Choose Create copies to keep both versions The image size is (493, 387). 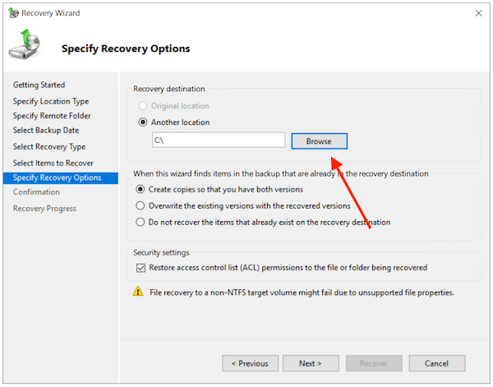click(x=141, y=189)
